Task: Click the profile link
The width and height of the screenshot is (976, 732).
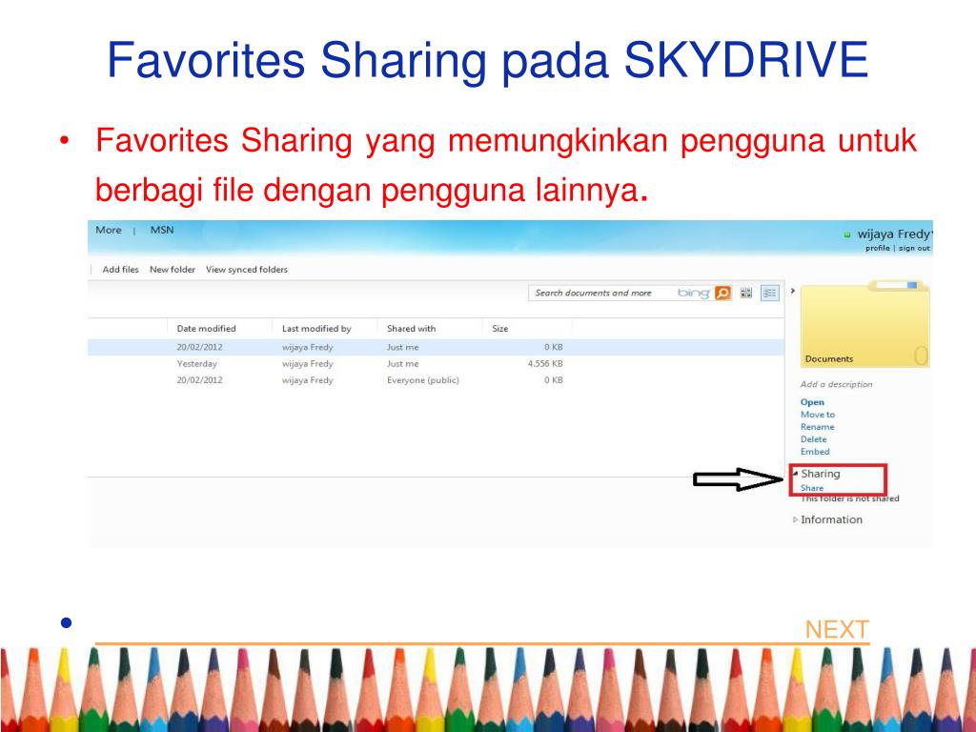Action: tap(878, 248)
